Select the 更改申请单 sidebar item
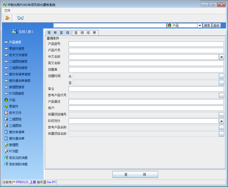The height and width of the screenshot is (187, 228). 14,132
